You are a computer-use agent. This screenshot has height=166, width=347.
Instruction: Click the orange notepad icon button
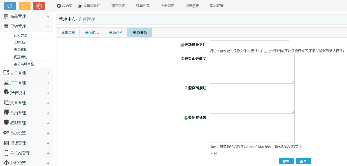[x=25, y=6]
